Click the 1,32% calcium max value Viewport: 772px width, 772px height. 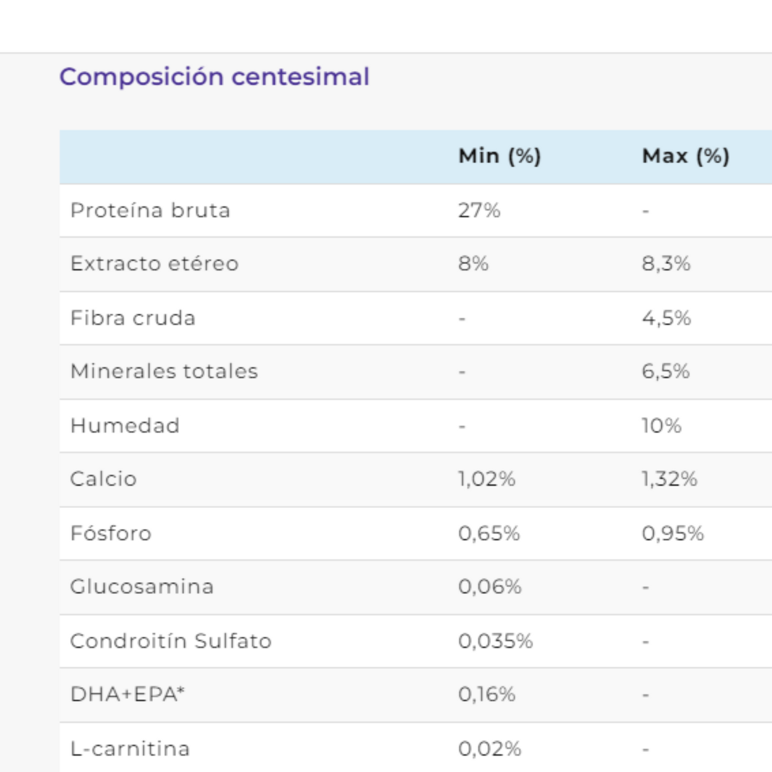click(x=669, y=479)
